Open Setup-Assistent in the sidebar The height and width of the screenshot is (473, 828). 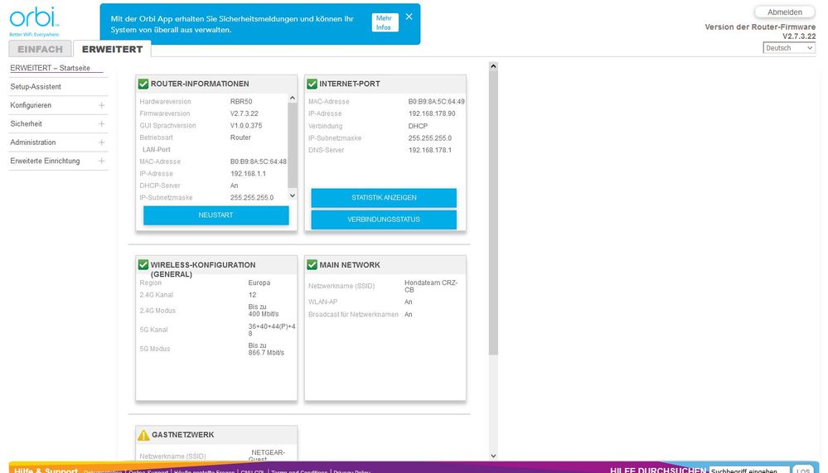pos(36,87)
